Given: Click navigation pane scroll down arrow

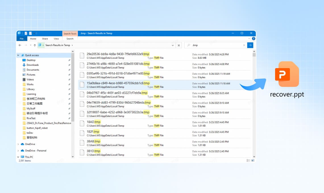Looking at the screenshot, I should pos(73,157).
